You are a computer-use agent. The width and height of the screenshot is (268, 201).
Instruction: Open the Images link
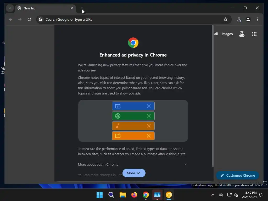click(227, 34)
